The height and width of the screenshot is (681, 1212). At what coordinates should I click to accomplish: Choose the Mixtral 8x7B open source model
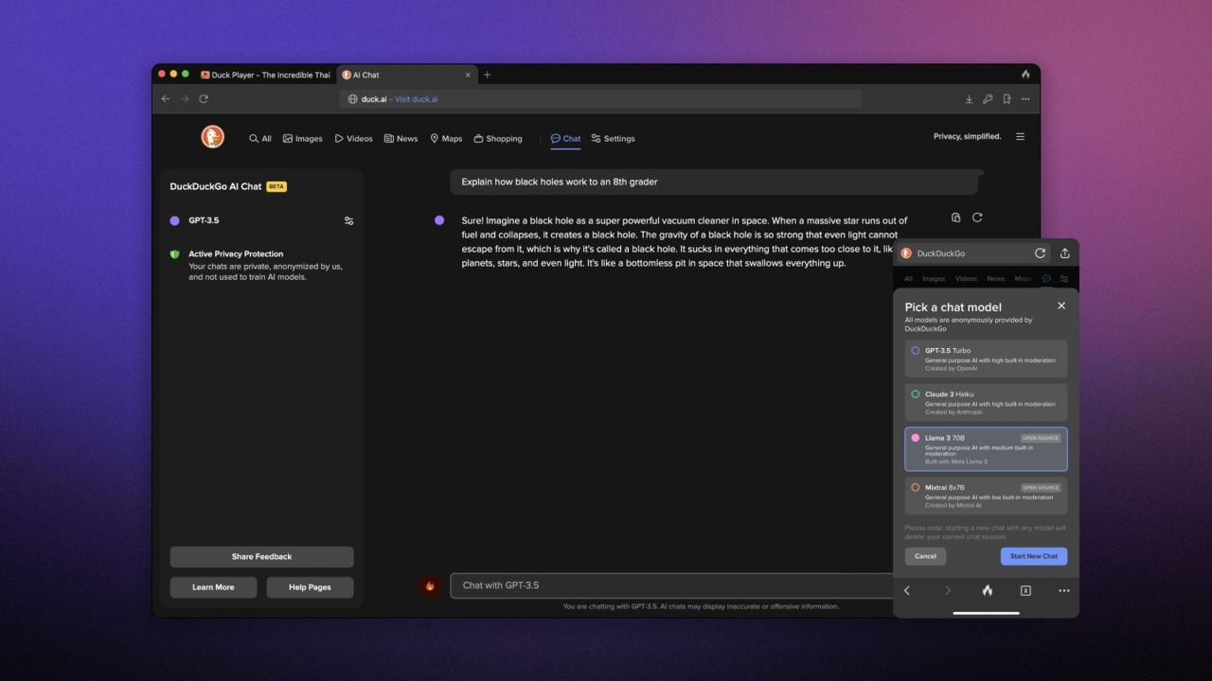985,496
